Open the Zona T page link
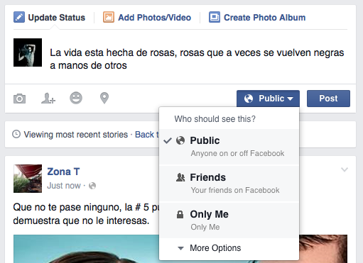The width and height of the screenshot is (363, 263). pos(63,172)
